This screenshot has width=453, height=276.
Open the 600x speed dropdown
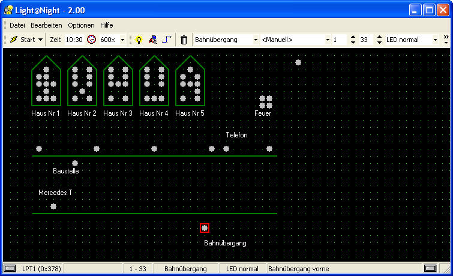[x=123, y=40]
